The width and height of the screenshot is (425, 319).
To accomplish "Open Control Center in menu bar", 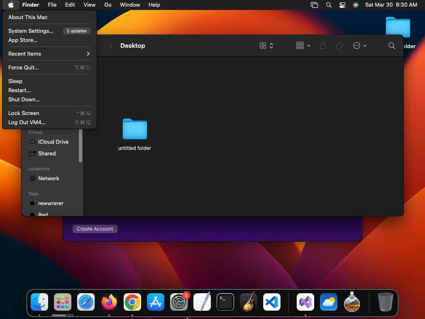I will [342, 5].
